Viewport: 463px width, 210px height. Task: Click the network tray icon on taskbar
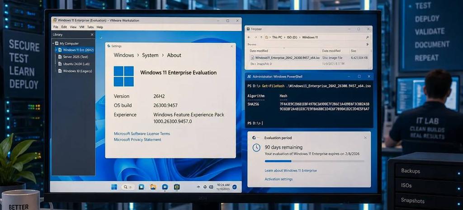coord(198,187)
